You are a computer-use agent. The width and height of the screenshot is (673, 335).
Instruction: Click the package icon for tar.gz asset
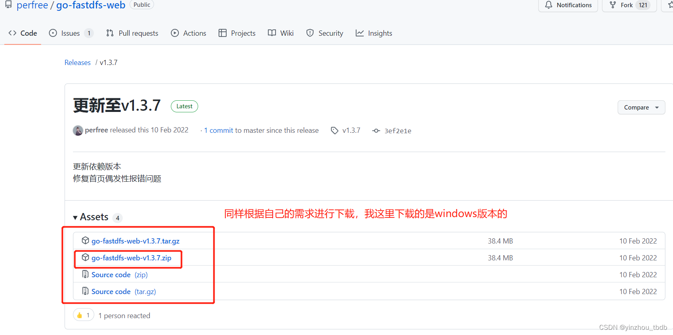coord(85,240)
